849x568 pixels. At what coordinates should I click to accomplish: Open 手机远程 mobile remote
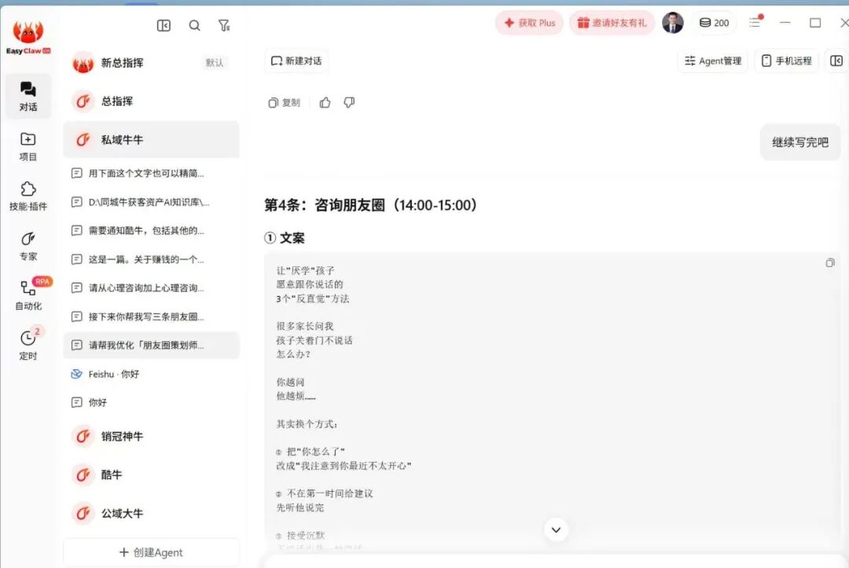pyautogui.click(x=787, y=60)
